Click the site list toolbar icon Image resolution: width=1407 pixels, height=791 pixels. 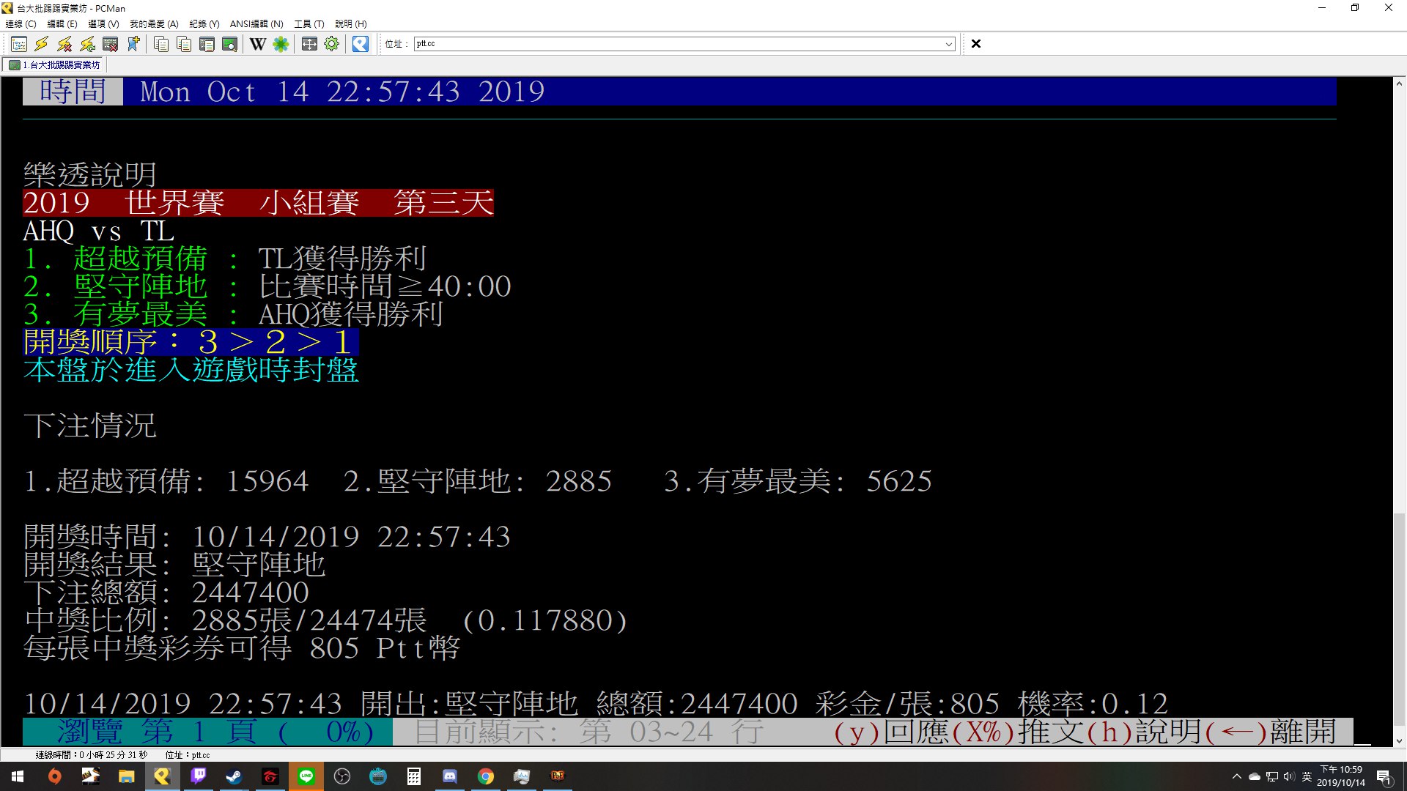pos(19,44)
